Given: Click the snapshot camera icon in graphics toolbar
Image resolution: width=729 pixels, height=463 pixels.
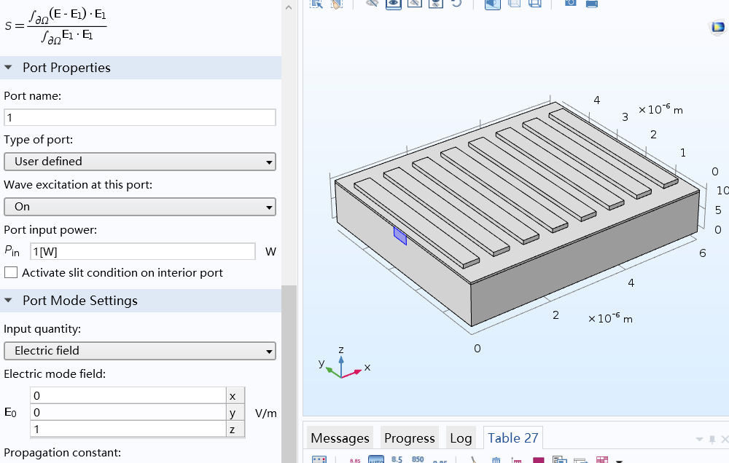Looking at the screenshot, I should pyautogui.click(x=570, y=3).
